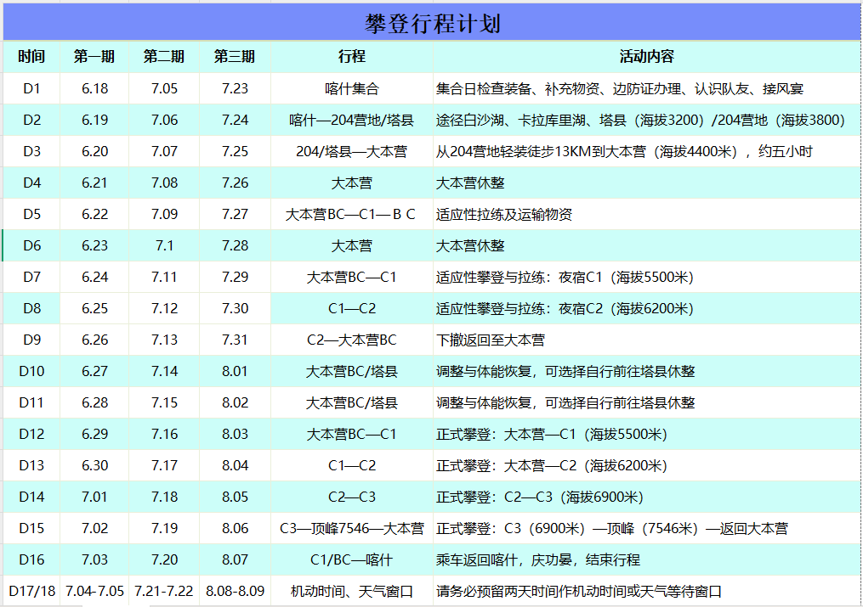Click the 下撤返回至大本营 activity cell
The width and height of the screenshot is (863, 607).
coord(646,340)
